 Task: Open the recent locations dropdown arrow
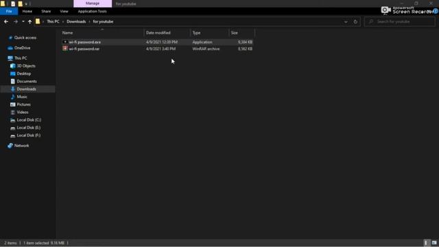pos(23,21)
